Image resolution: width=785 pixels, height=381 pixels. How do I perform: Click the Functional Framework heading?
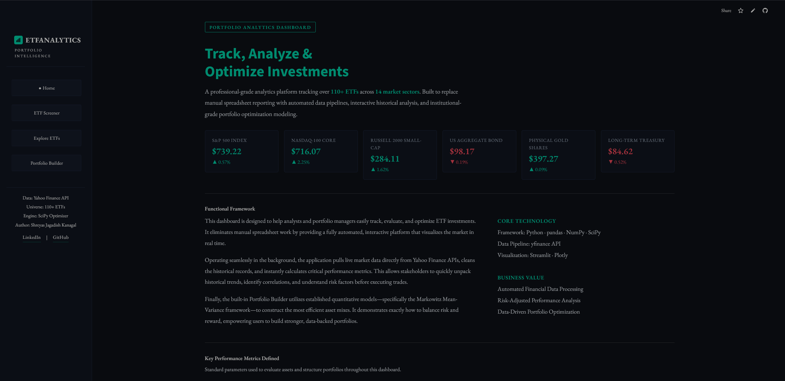click(230, 209)
